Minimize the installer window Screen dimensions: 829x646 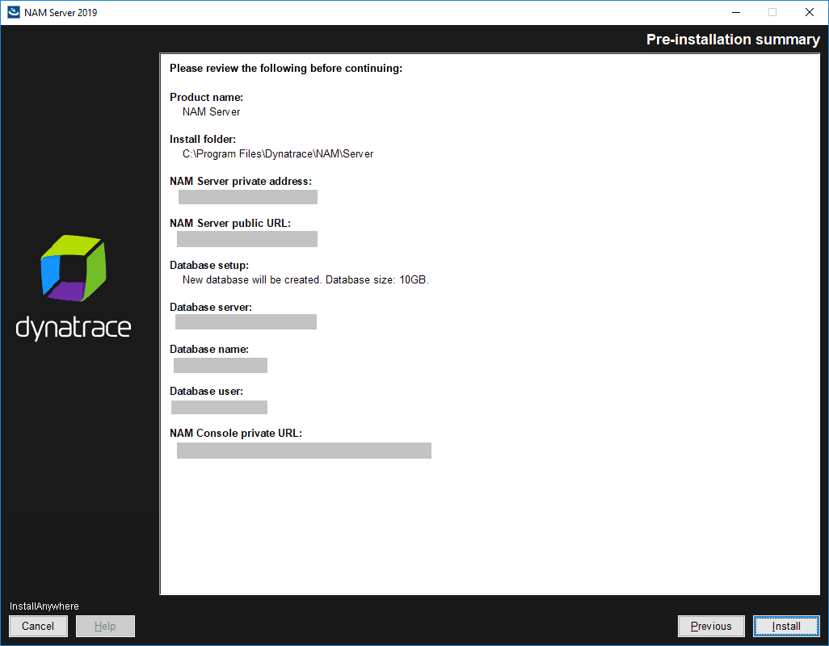tap(735, 12)
